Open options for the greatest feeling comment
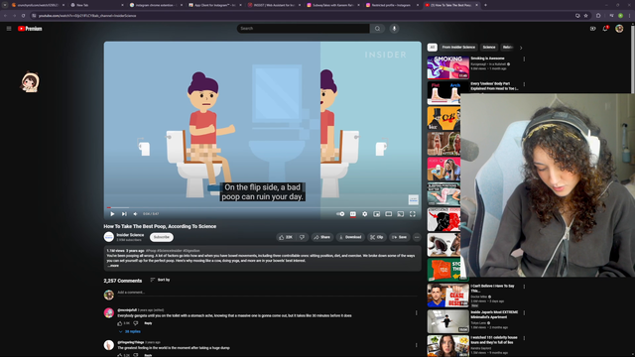 pos(416,345)
